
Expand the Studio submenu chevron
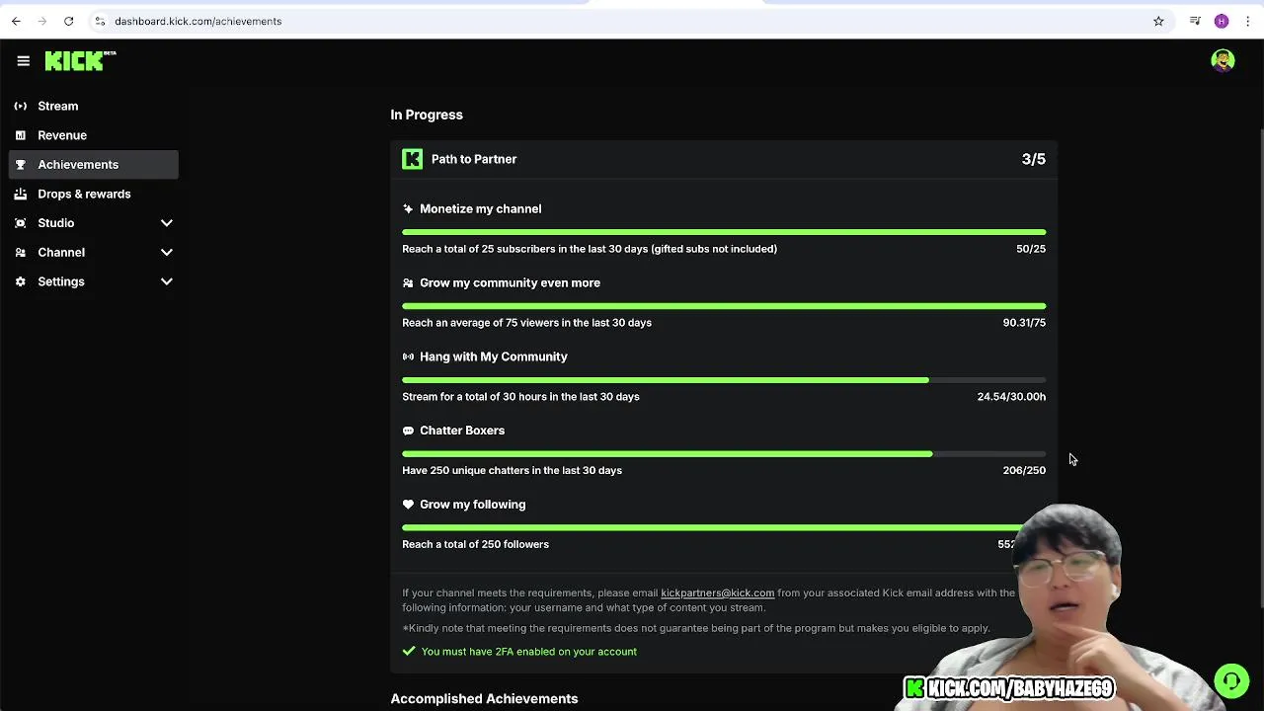(x=166, y=223)
